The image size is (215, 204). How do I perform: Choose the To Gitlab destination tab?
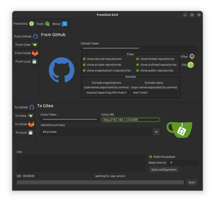pos(24,124)
